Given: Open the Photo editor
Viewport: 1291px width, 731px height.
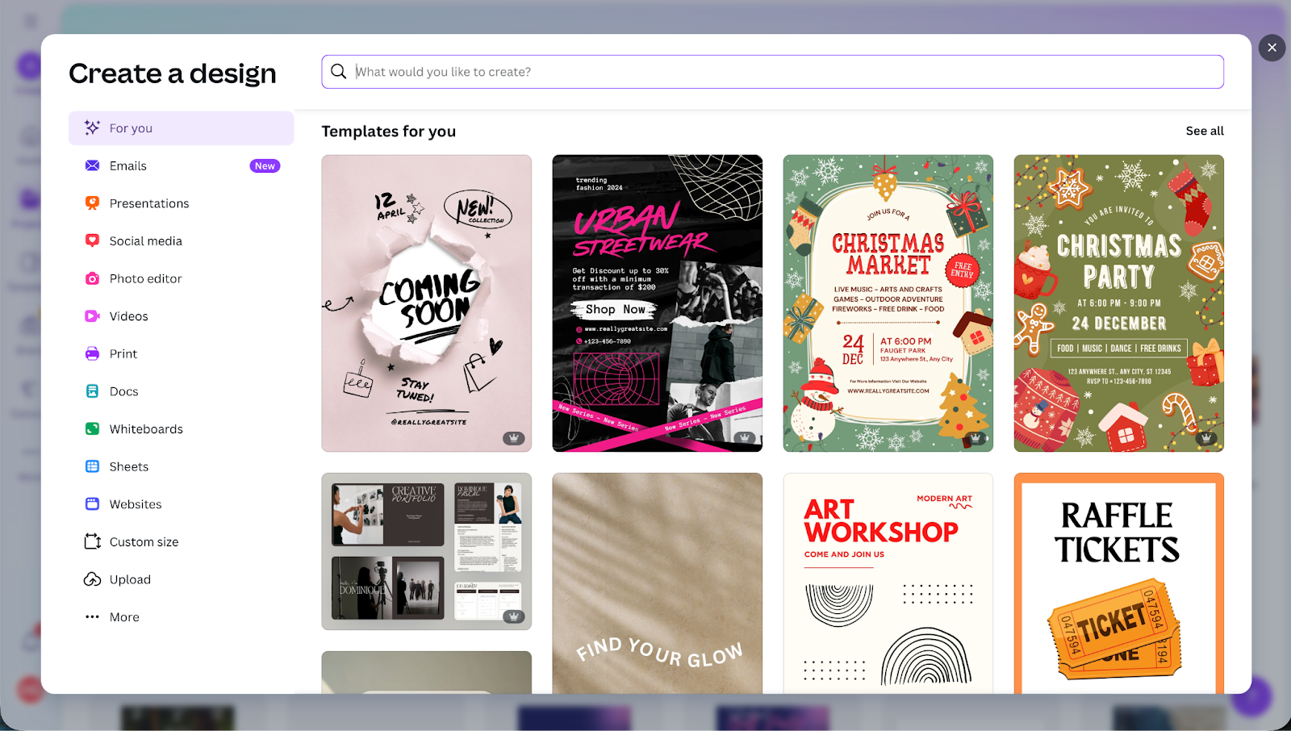Looking at the screenshot, I should click(x=144, y=278).
